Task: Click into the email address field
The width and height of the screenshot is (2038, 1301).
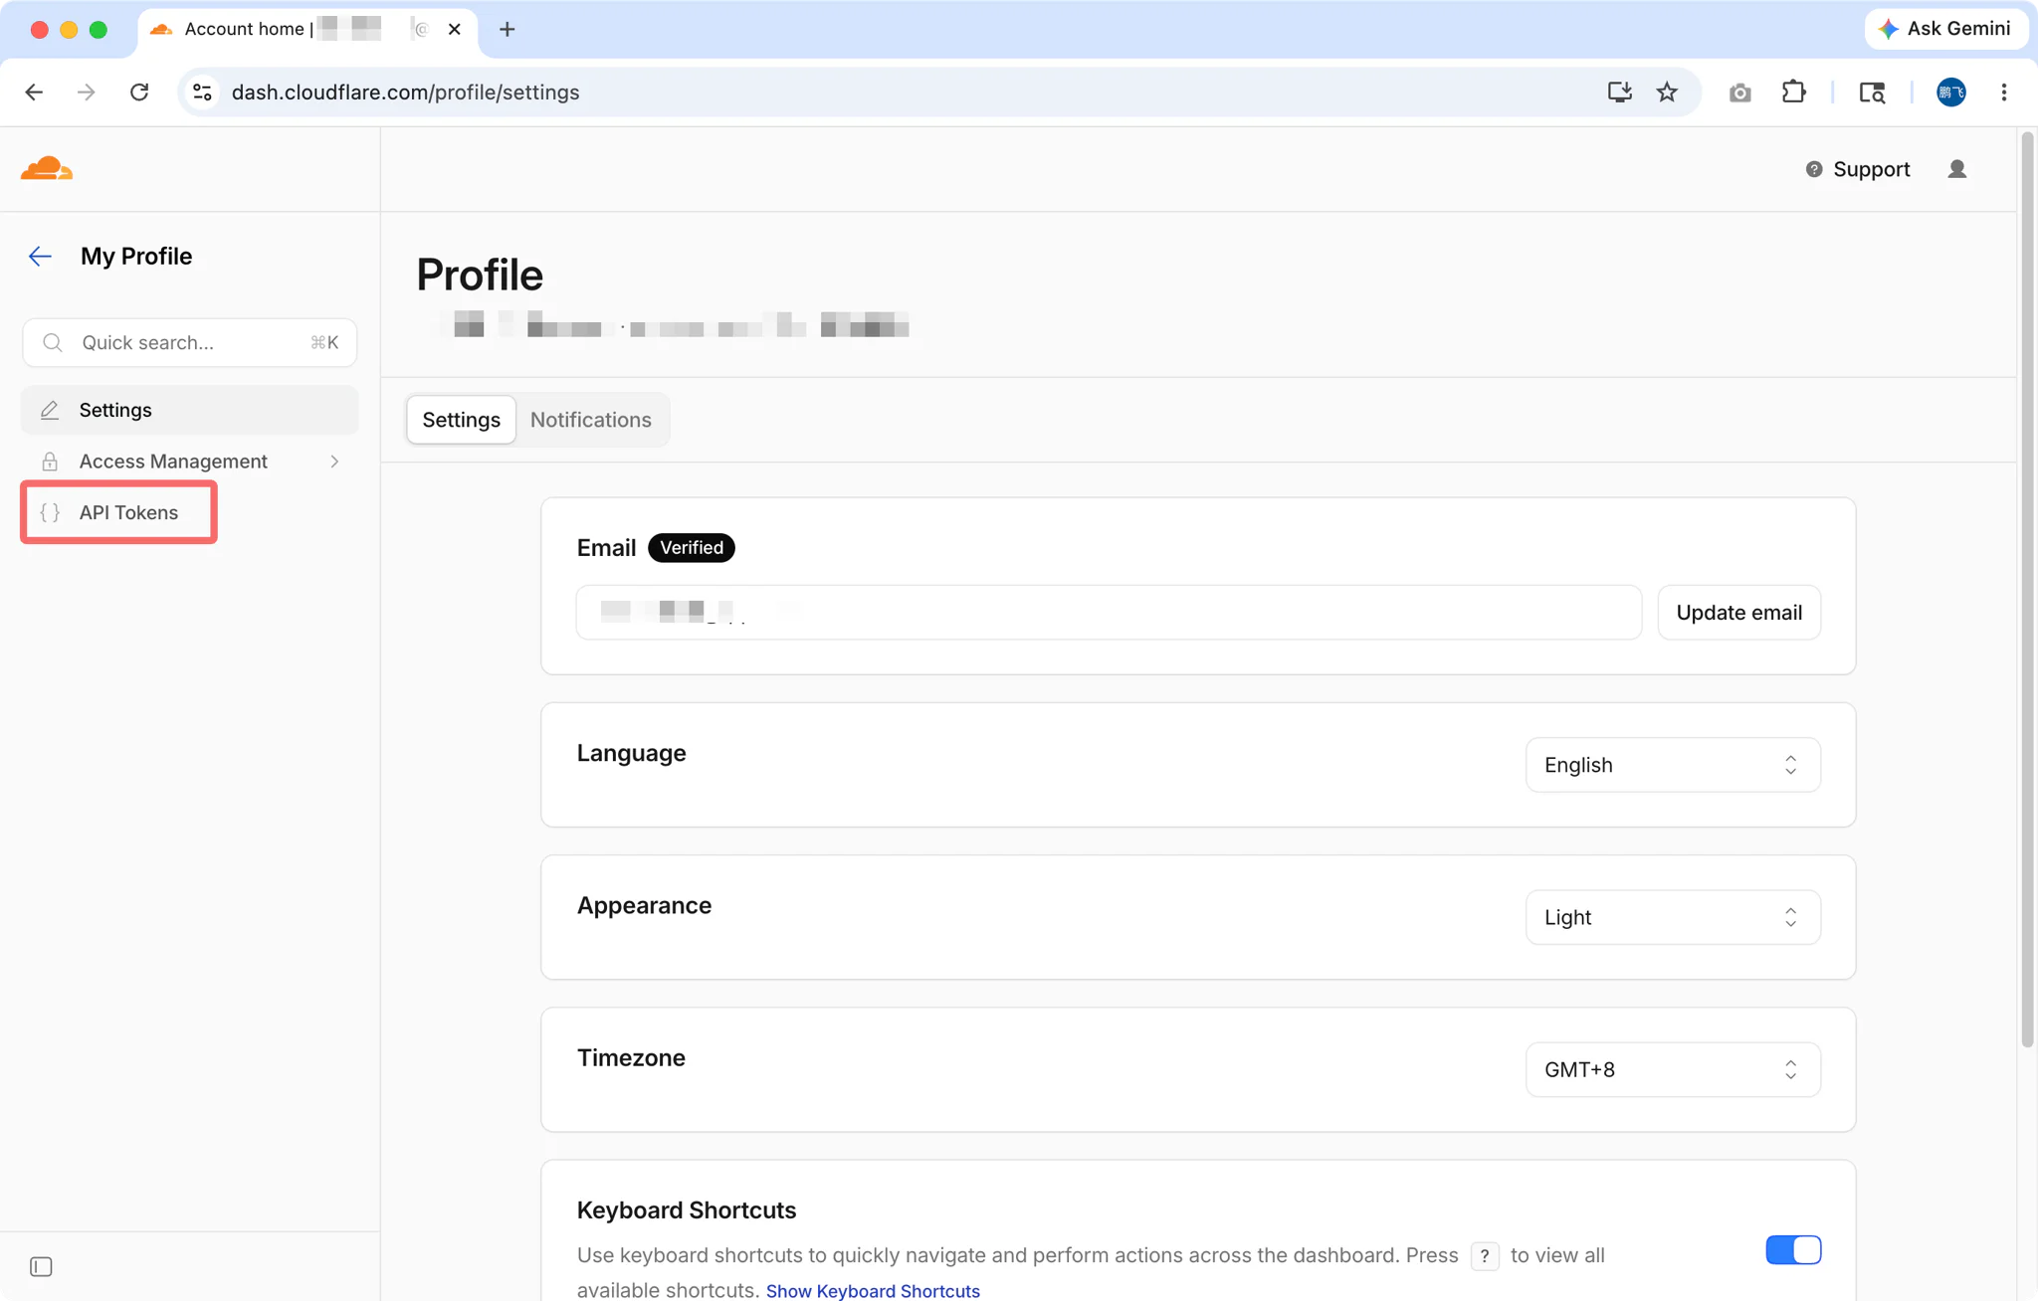Action: click(1109, 613)
